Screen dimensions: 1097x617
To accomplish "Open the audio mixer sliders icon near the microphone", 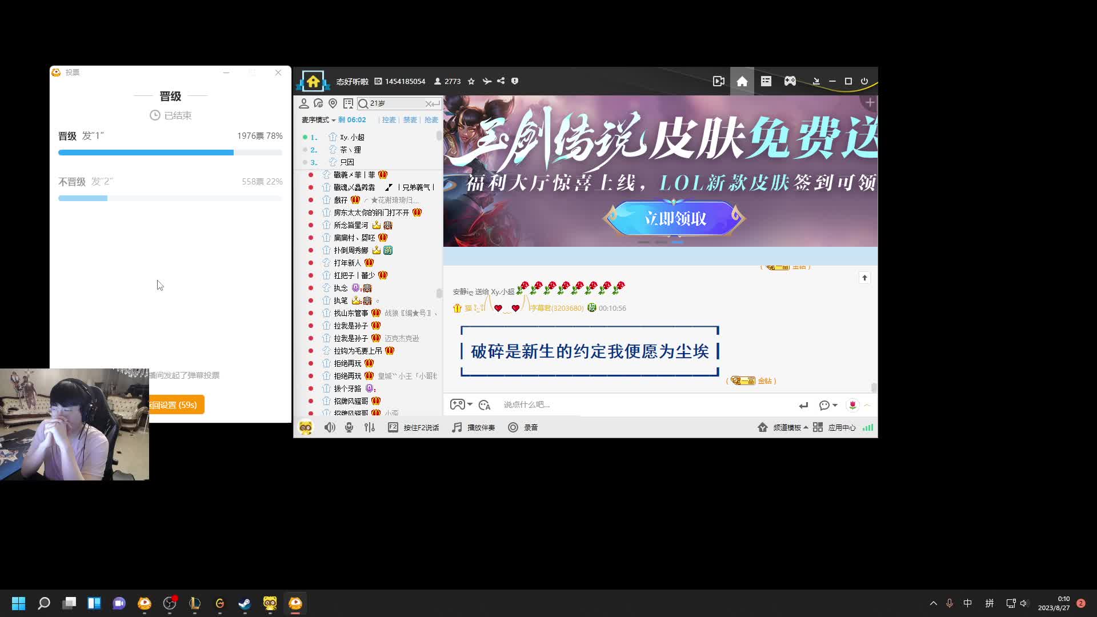I will coord(370,427).
